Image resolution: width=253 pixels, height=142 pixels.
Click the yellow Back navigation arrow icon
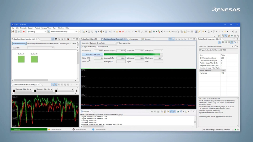coord(225,32)
